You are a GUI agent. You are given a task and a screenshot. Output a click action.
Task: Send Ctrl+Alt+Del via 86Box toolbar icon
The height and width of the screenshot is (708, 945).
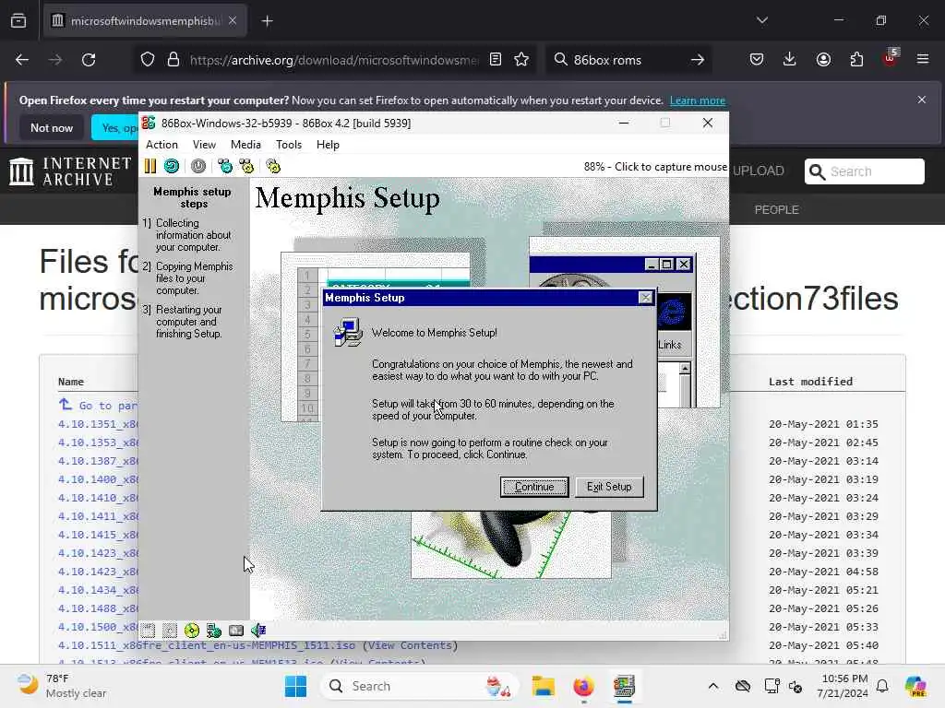click(x=225, y=166)
